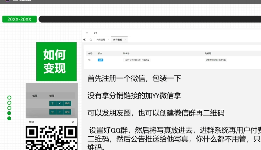
Task: Select the first hollow green circle indicator
Action: pyautogui.click(x=9, y=98)
